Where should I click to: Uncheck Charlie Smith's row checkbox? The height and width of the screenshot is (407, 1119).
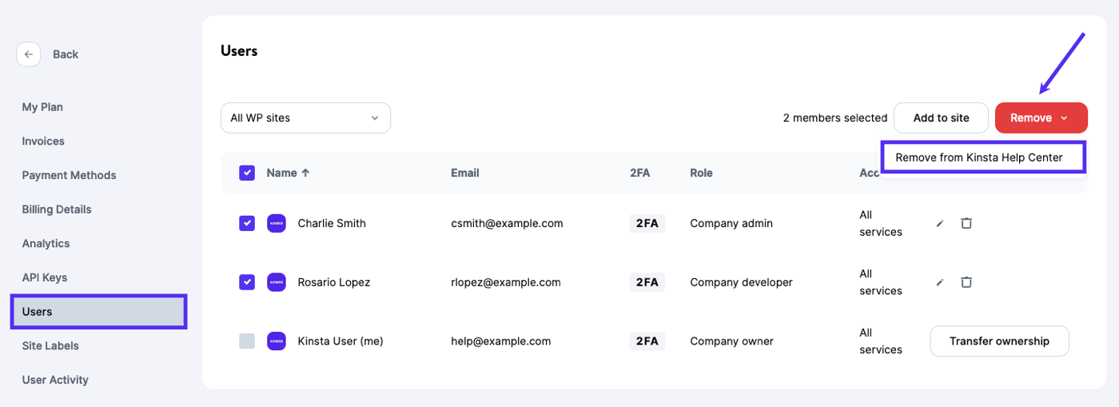tap(247, 223)
